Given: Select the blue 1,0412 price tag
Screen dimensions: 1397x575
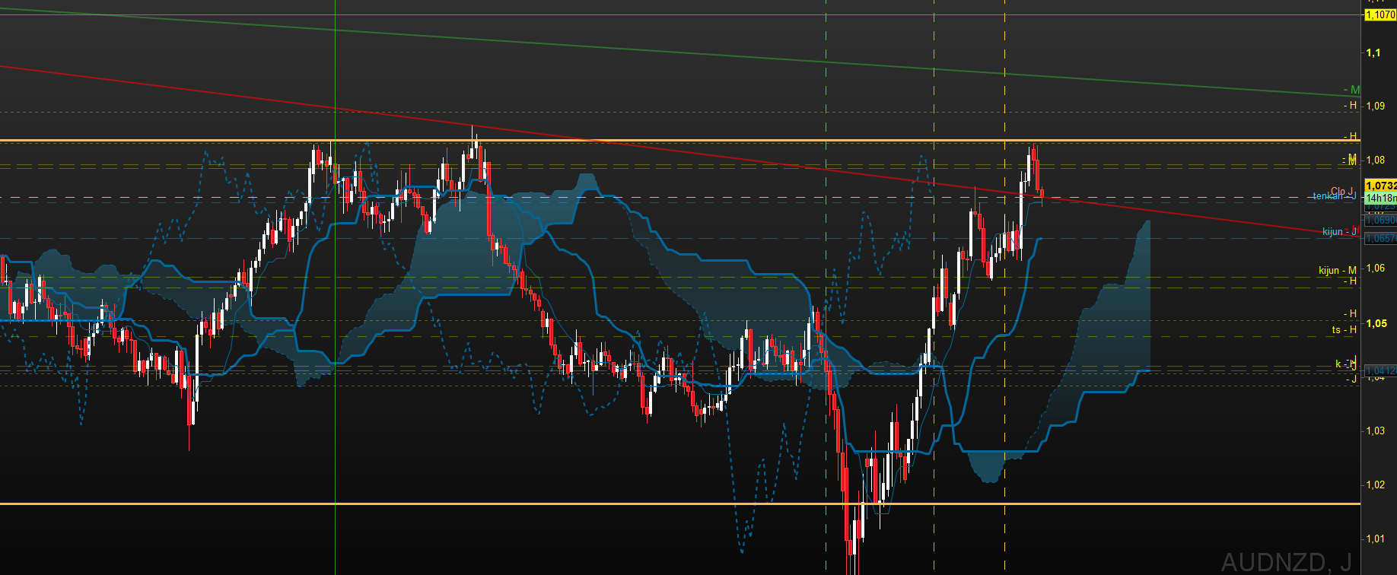Looking at the screenshot, I should [x=1380, y=370].
